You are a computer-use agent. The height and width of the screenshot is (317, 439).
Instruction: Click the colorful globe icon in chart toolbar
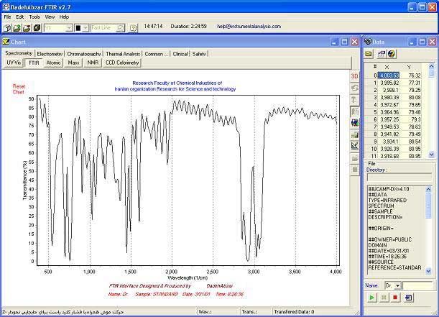pos(354,123)
